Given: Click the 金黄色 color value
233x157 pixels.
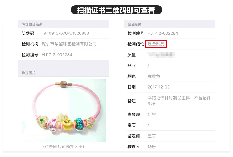Looking at the screenshot, I should pyautogui.click(x=154, y=76).
